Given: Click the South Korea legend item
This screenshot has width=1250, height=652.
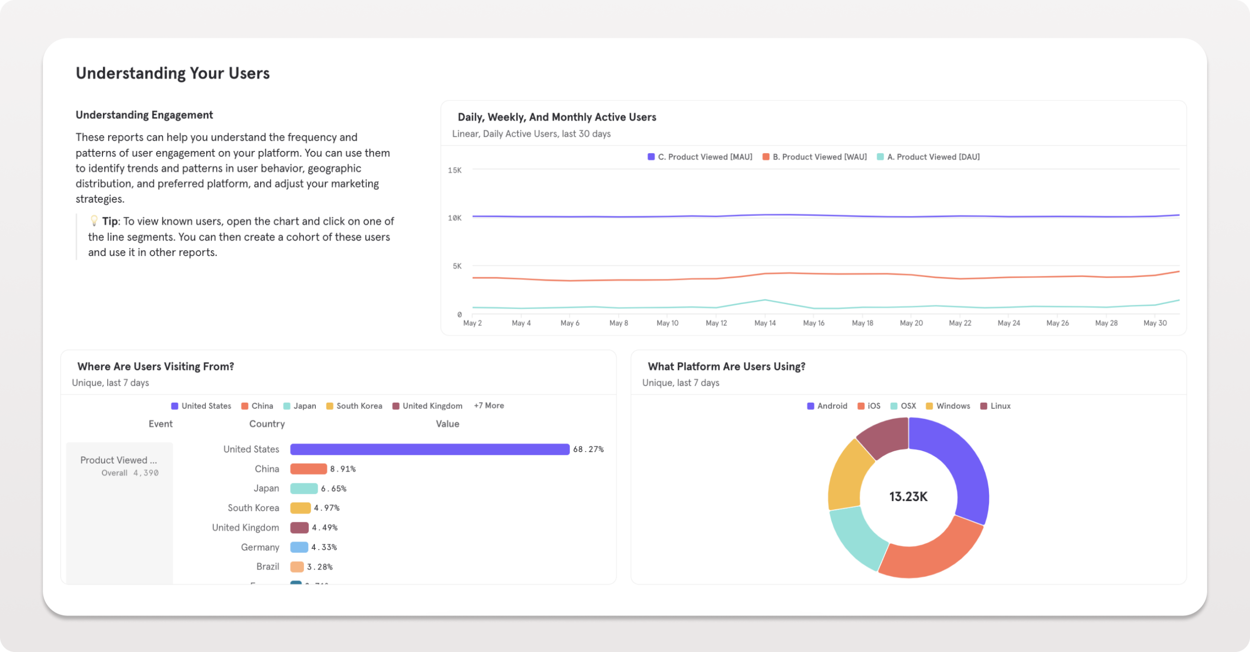Looking at the screenshot, I should pos(354,406).
